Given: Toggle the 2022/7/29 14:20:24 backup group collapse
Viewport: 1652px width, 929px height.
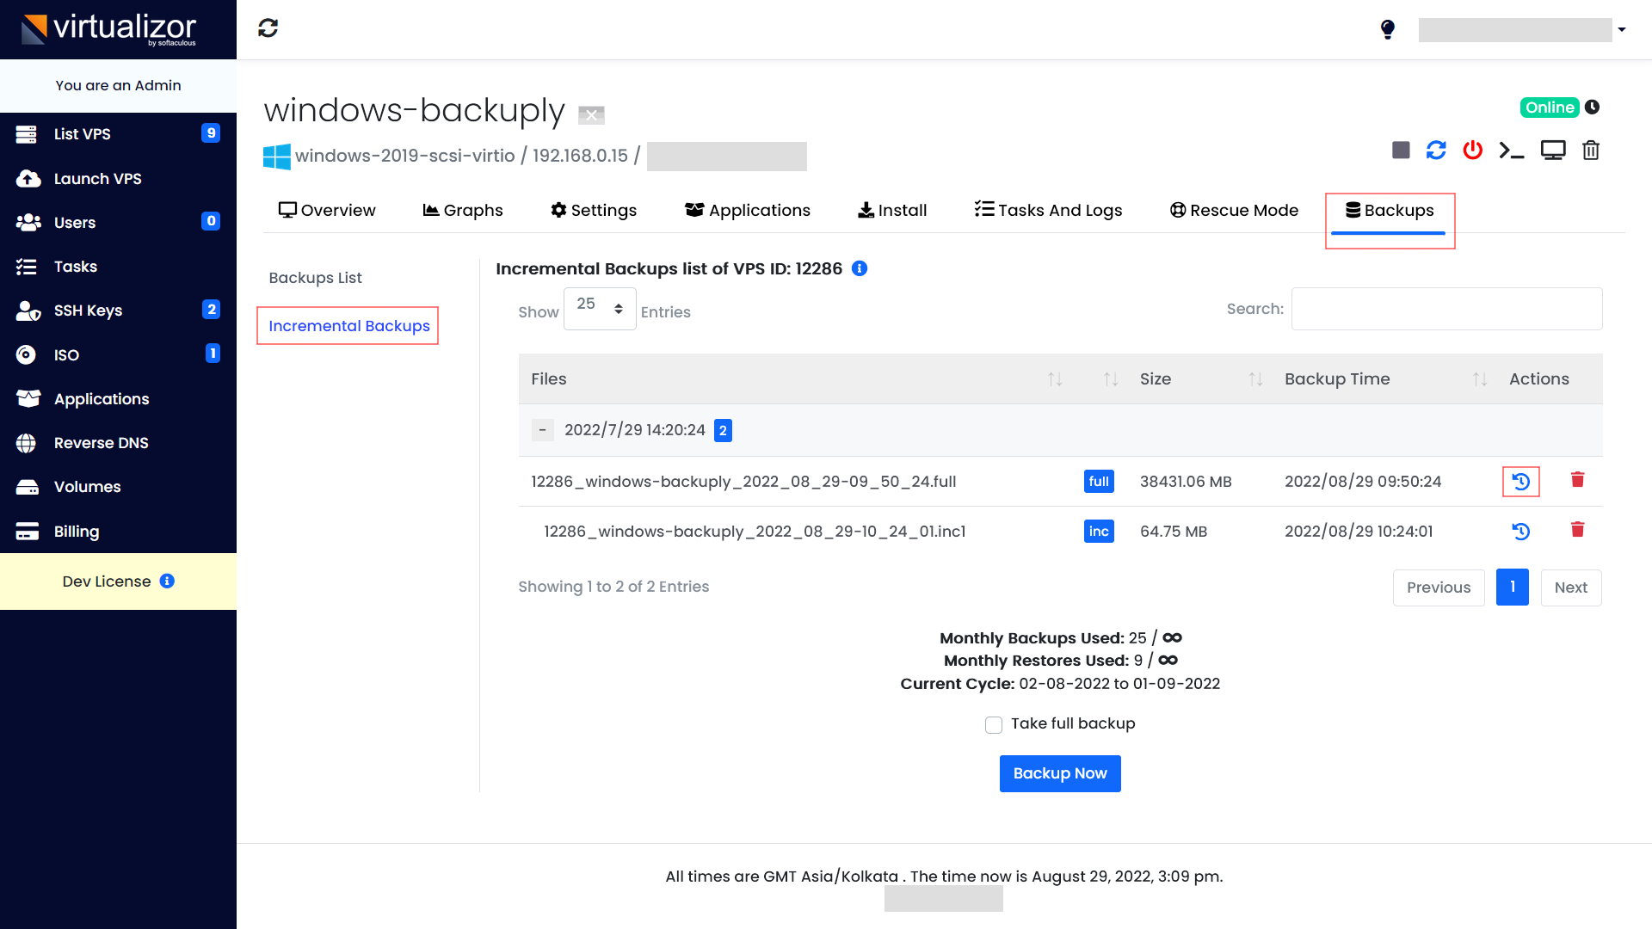Looking at the screenshot, I should tap(541, 430).
